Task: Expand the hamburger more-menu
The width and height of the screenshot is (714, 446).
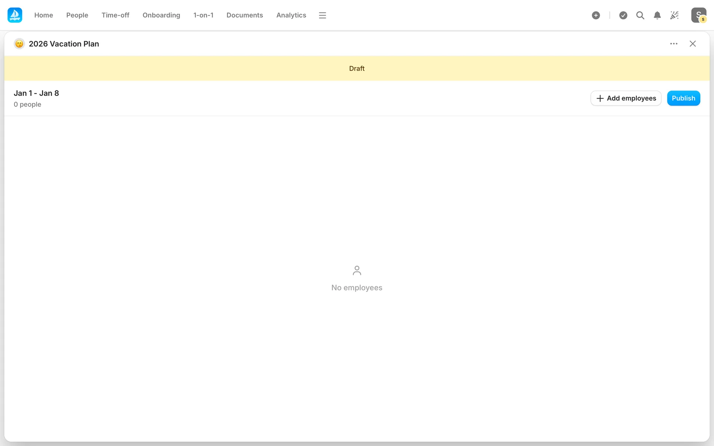Action: 322,15
